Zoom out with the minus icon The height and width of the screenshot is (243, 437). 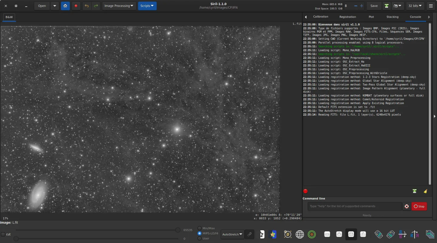coord(327,234)
